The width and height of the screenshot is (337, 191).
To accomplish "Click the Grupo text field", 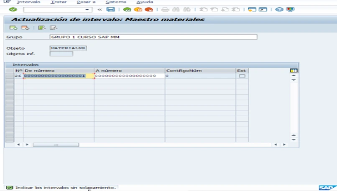I will coord(153,37).
